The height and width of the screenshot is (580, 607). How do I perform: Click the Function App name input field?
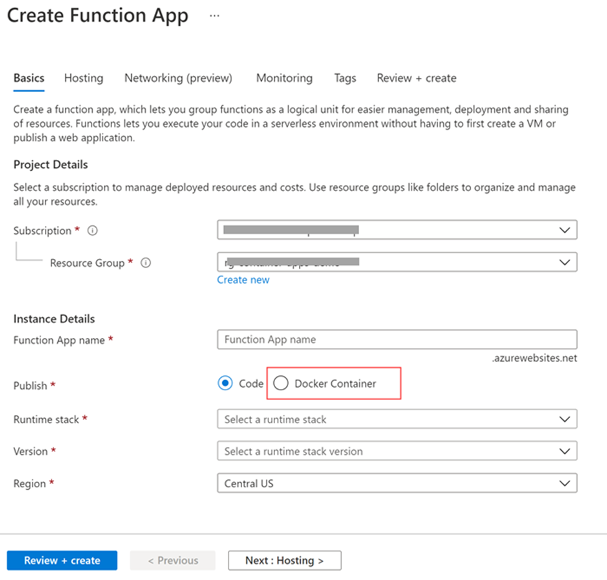click(x=397, y=340)
